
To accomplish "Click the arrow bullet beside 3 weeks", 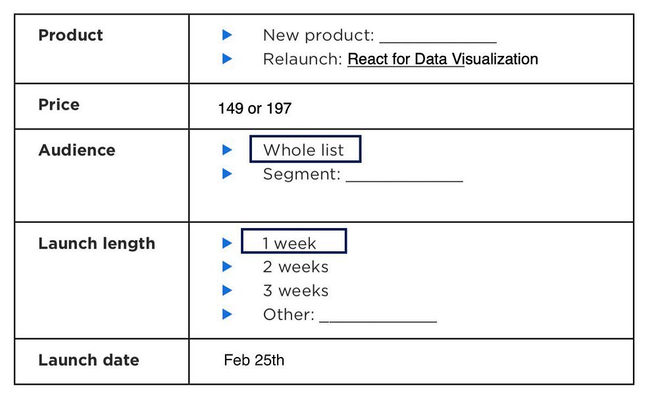I will 227,290.
